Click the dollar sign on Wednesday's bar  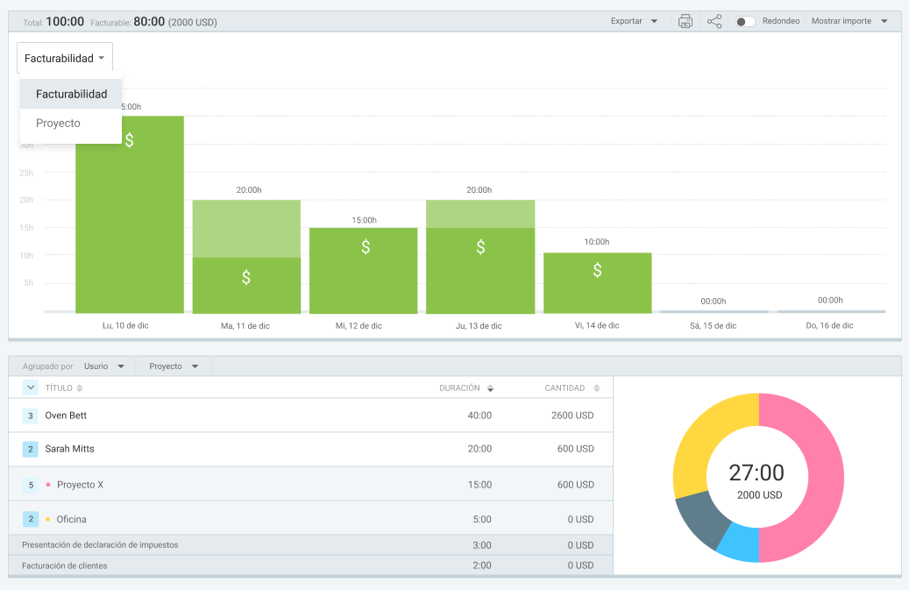click(x=366, y=247)
